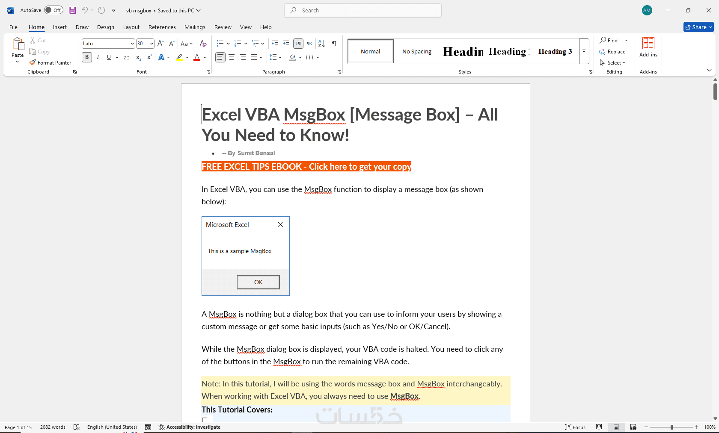
Task: Toggle Bold formatting
Action: click(x=87, y=57)
